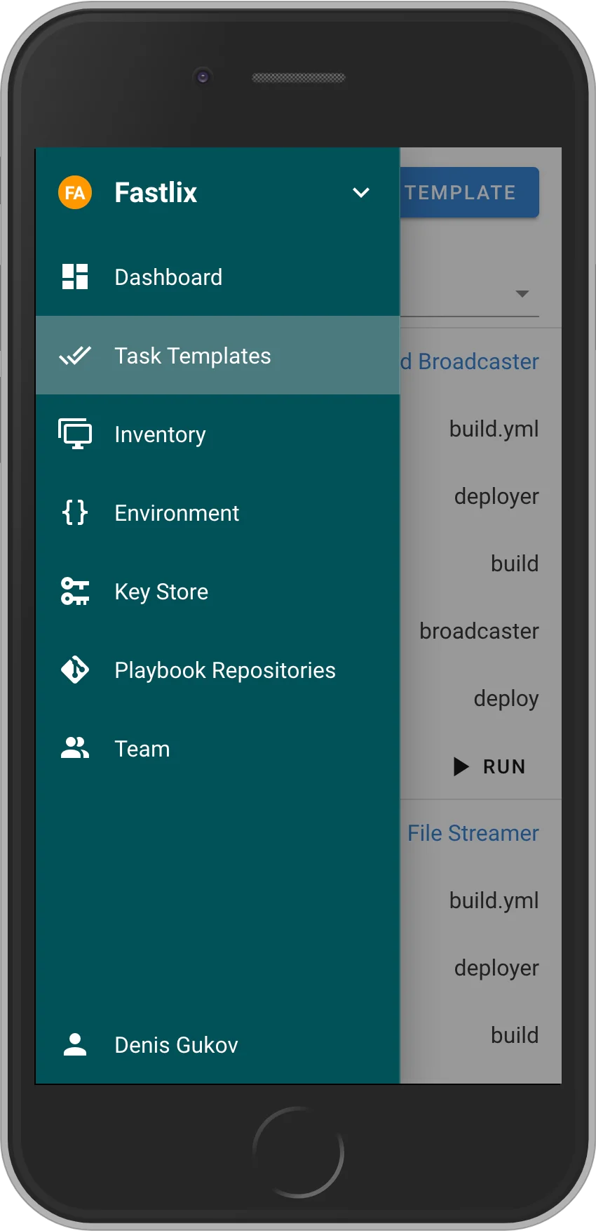Click the Inventory monitor icon
The width and height of the screenshot is (596, 1231).
coord(75,434)
